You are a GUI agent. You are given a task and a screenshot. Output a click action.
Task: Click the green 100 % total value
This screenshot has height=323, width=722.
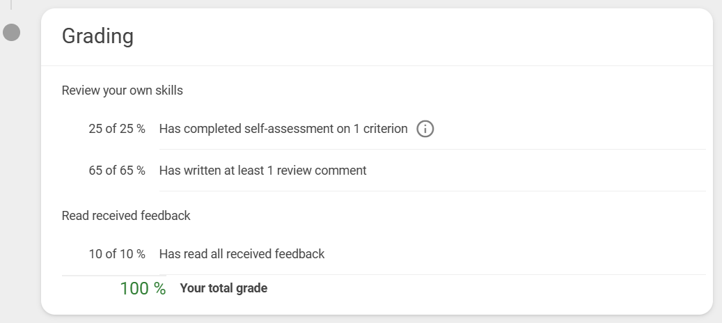click(x=143, y=288)
